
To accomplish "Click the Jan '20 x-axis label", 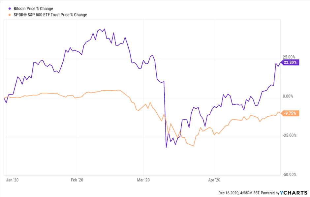I will tap(13, 180).
